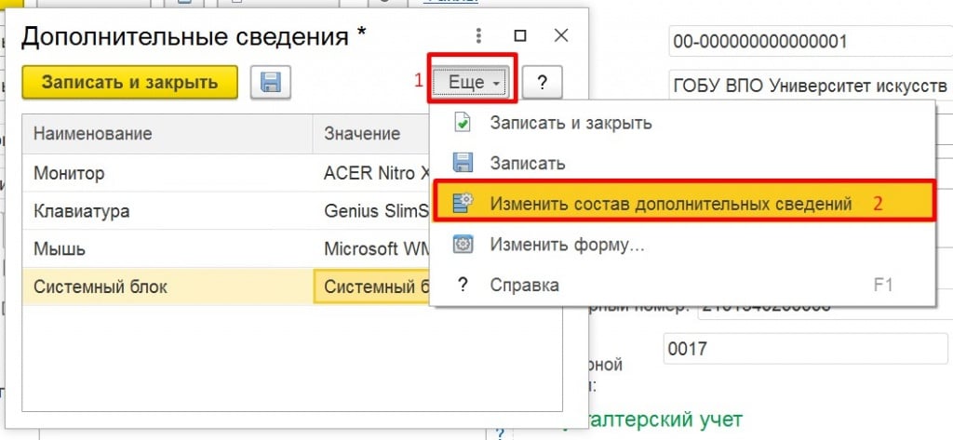
Task: Click the Значение column header
Action: pos(371,134)
